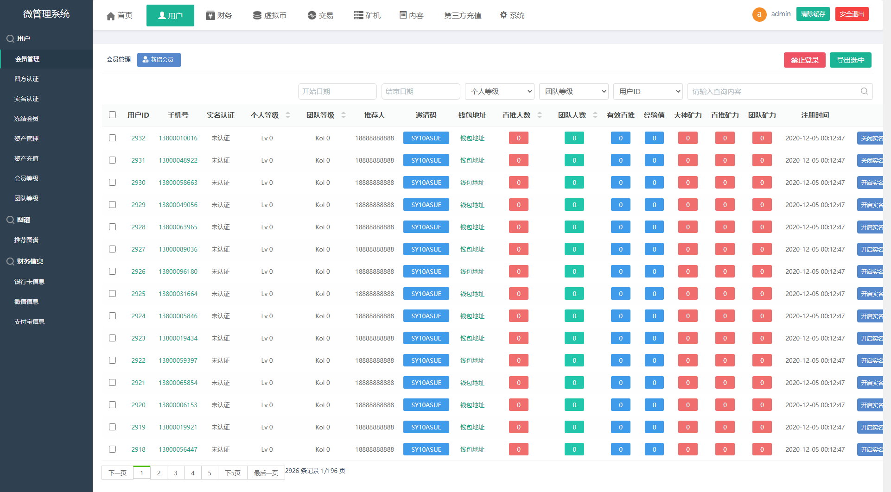Viewport: 891px width, 492px height.
Task: Open the 第三方充值 top-up tab
Action: [x=463, y=16]
